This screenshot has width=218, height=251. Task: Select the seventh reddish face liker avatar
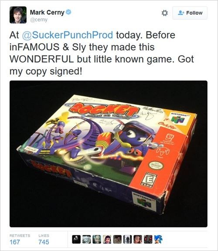138,240
